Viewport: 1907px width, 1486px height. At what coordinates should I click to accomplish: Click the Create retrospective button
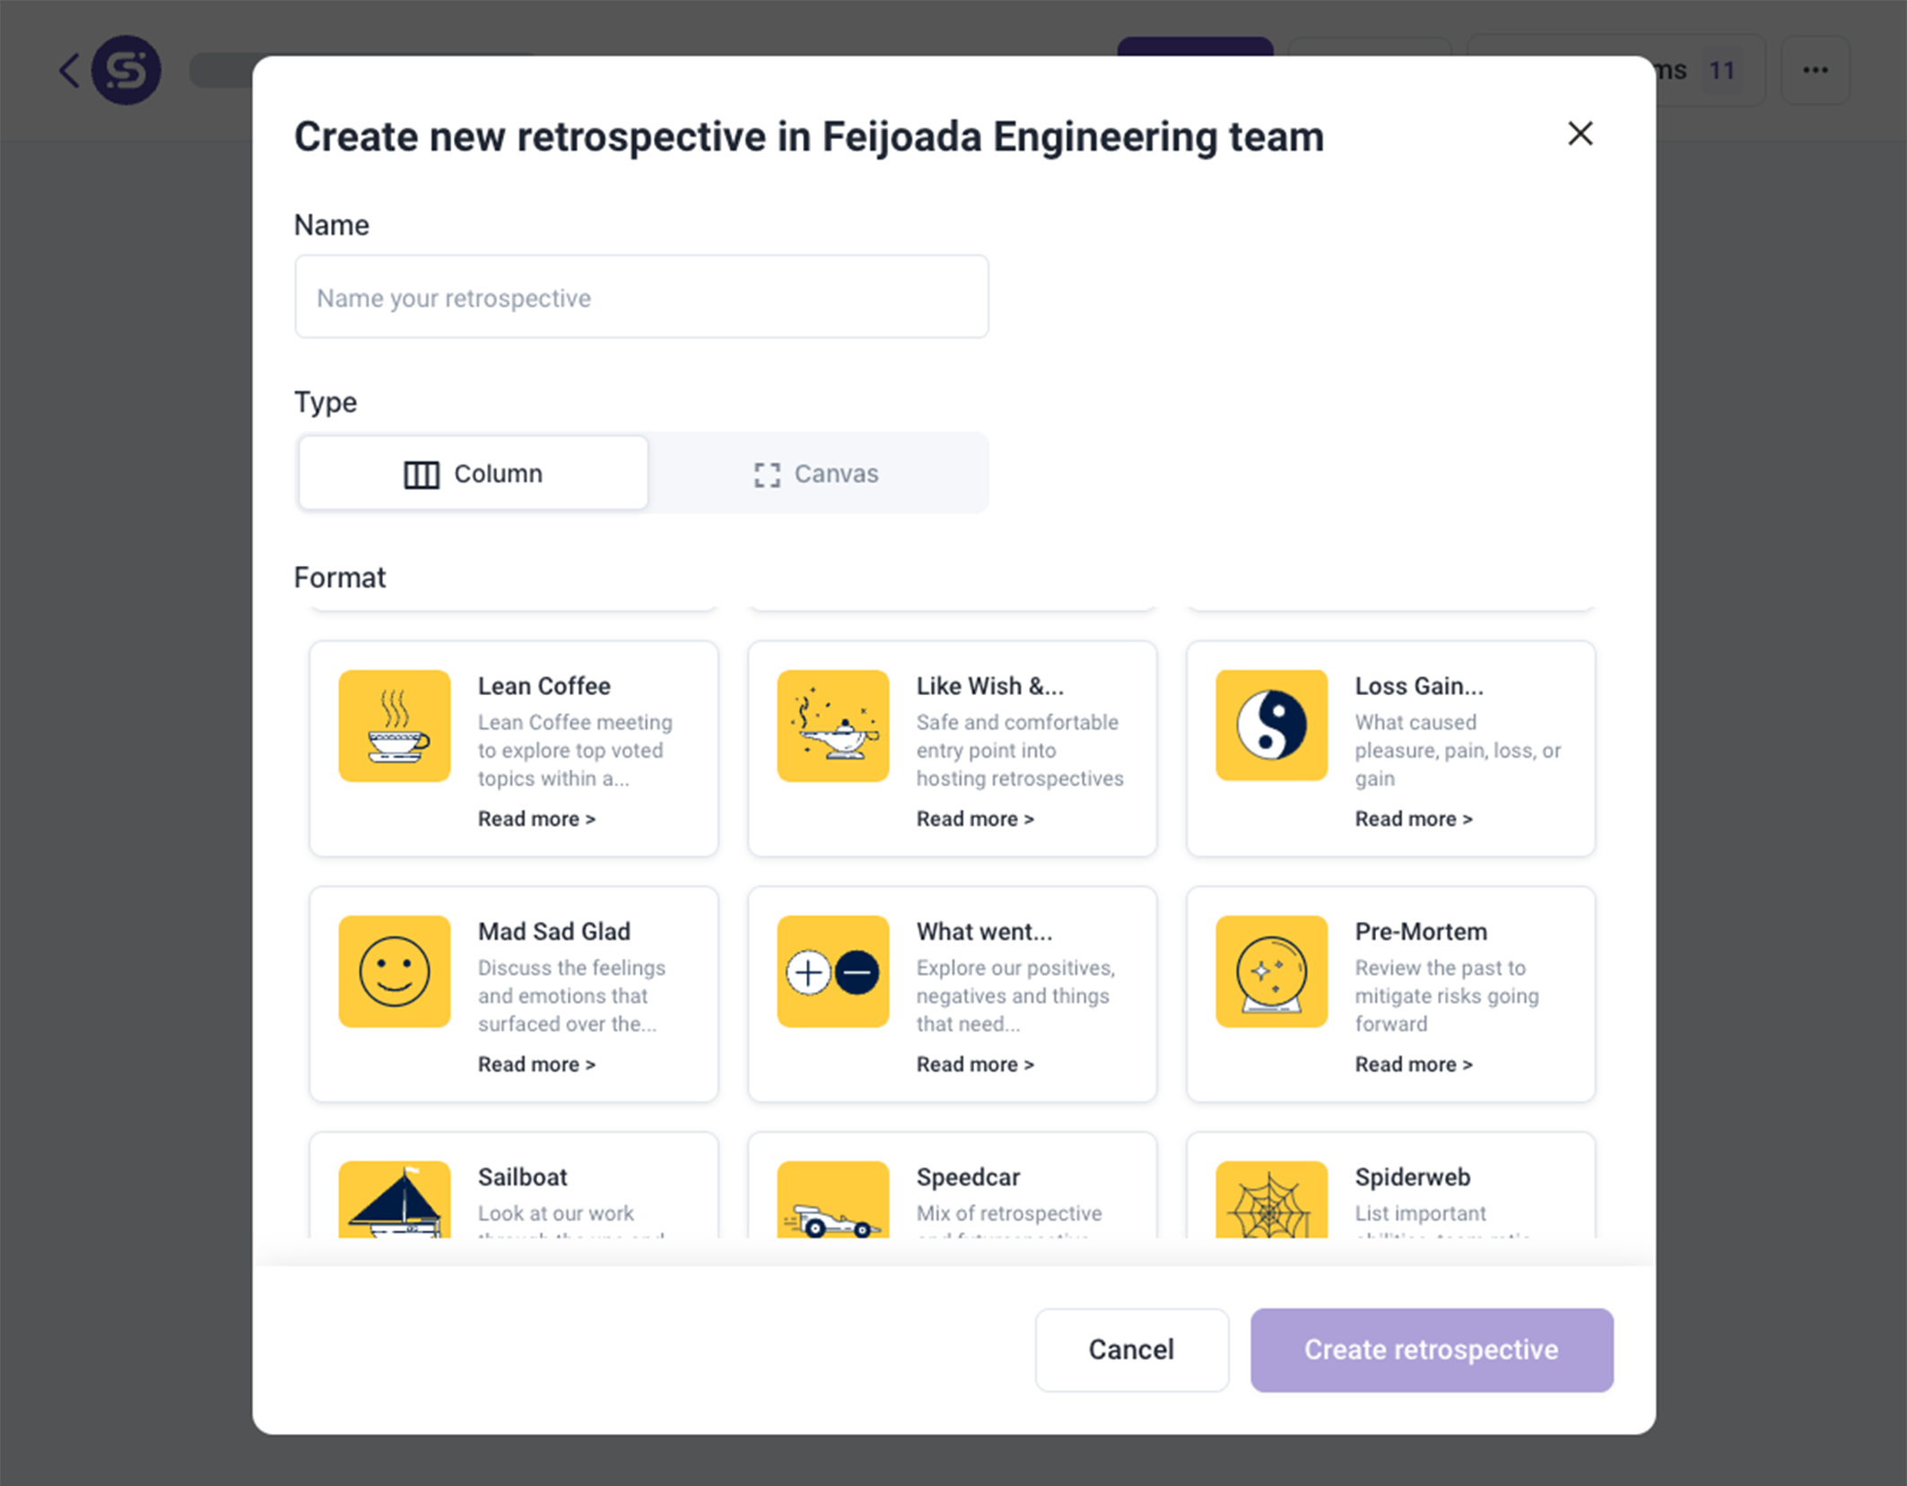pos(1431,1350)
